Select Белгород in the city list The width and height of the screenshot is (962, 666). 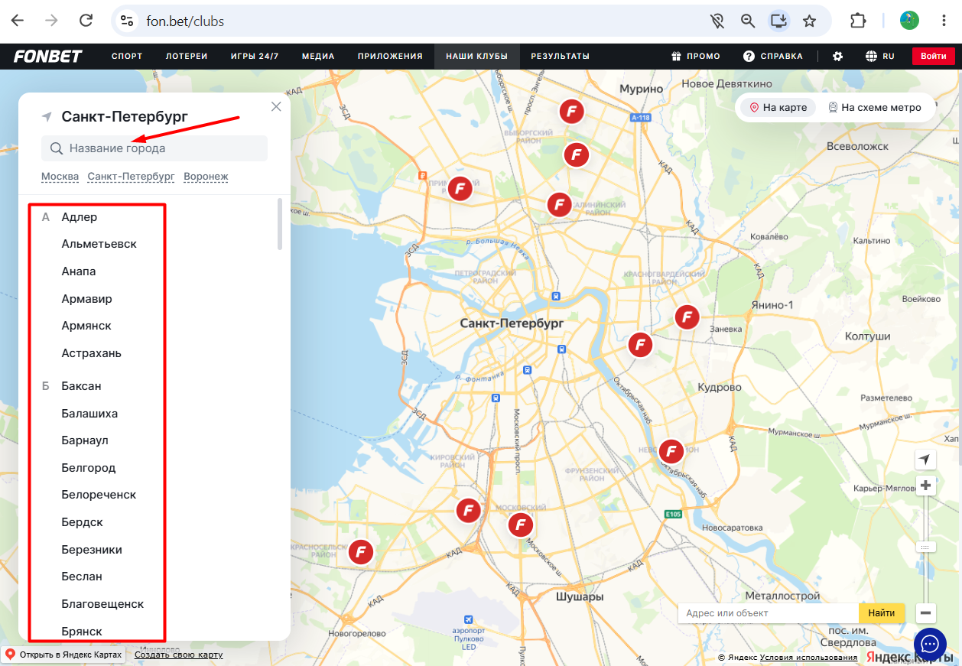pos(89,468)
